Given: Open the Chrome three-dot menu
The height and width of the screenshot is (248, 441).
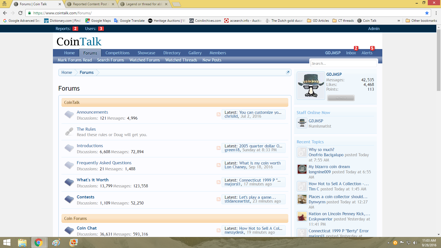Looking at the screenshot, I should coord(436,13).
